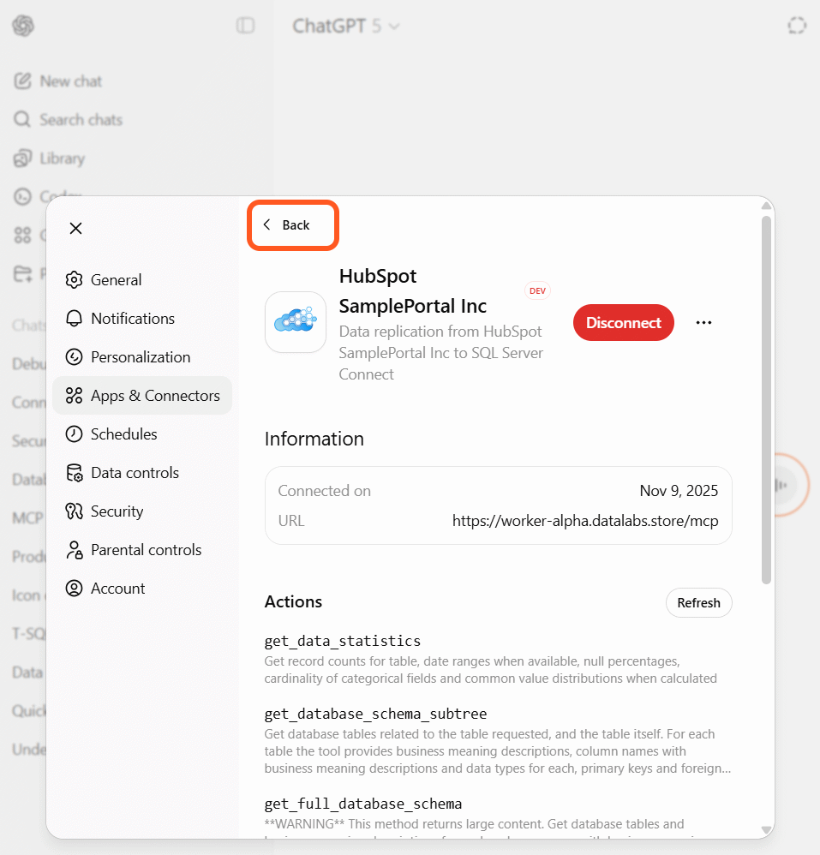Open more options via the ellipsis icon
820x855 pixels.
(x=703, y=322)
